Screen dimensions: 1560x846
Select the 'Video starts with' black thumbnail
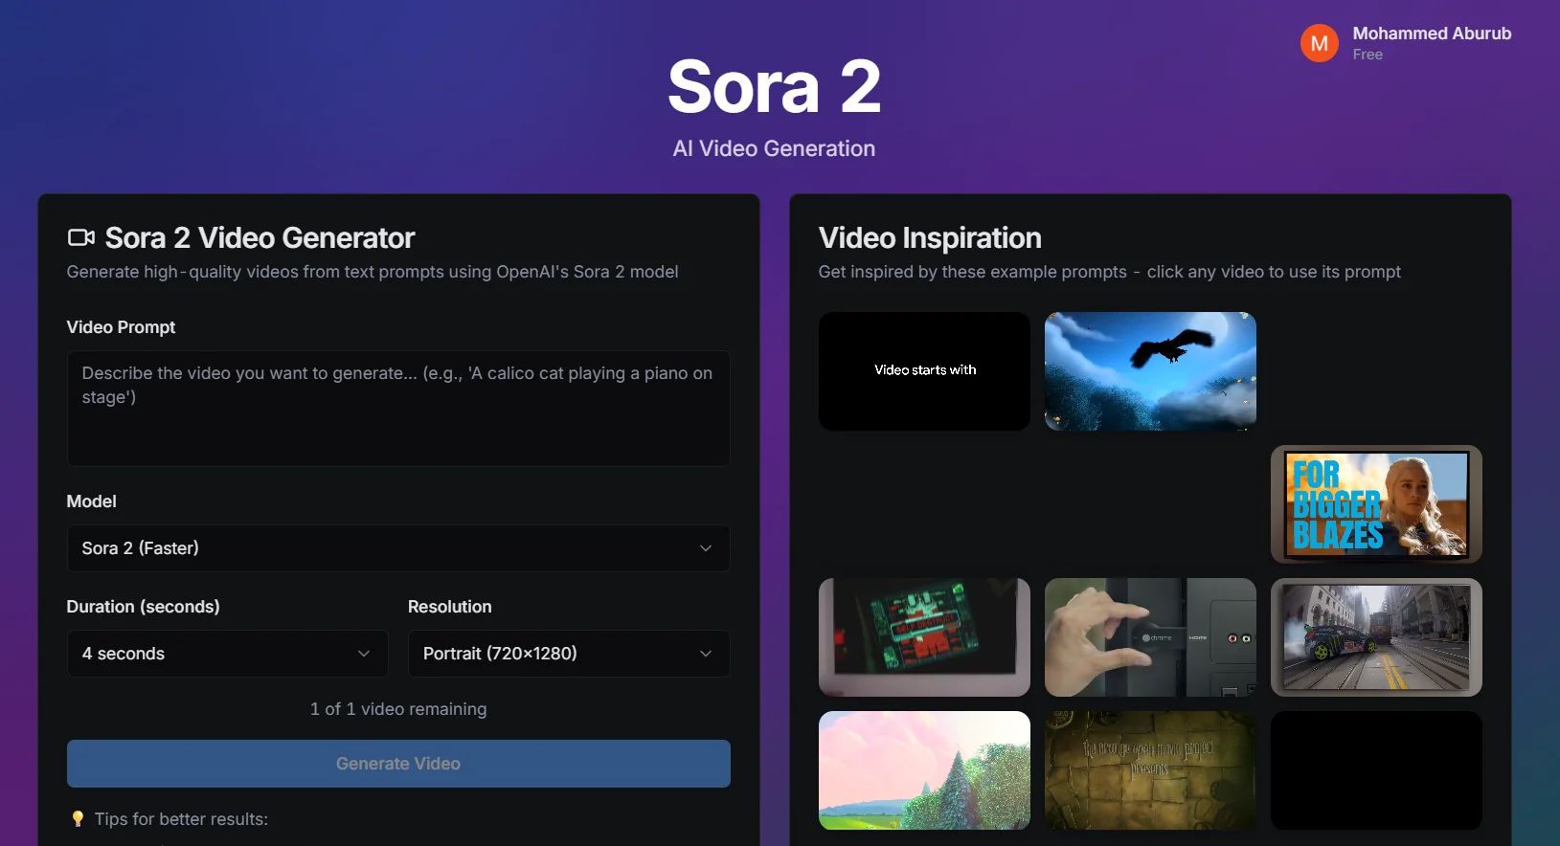pos(924,371)
